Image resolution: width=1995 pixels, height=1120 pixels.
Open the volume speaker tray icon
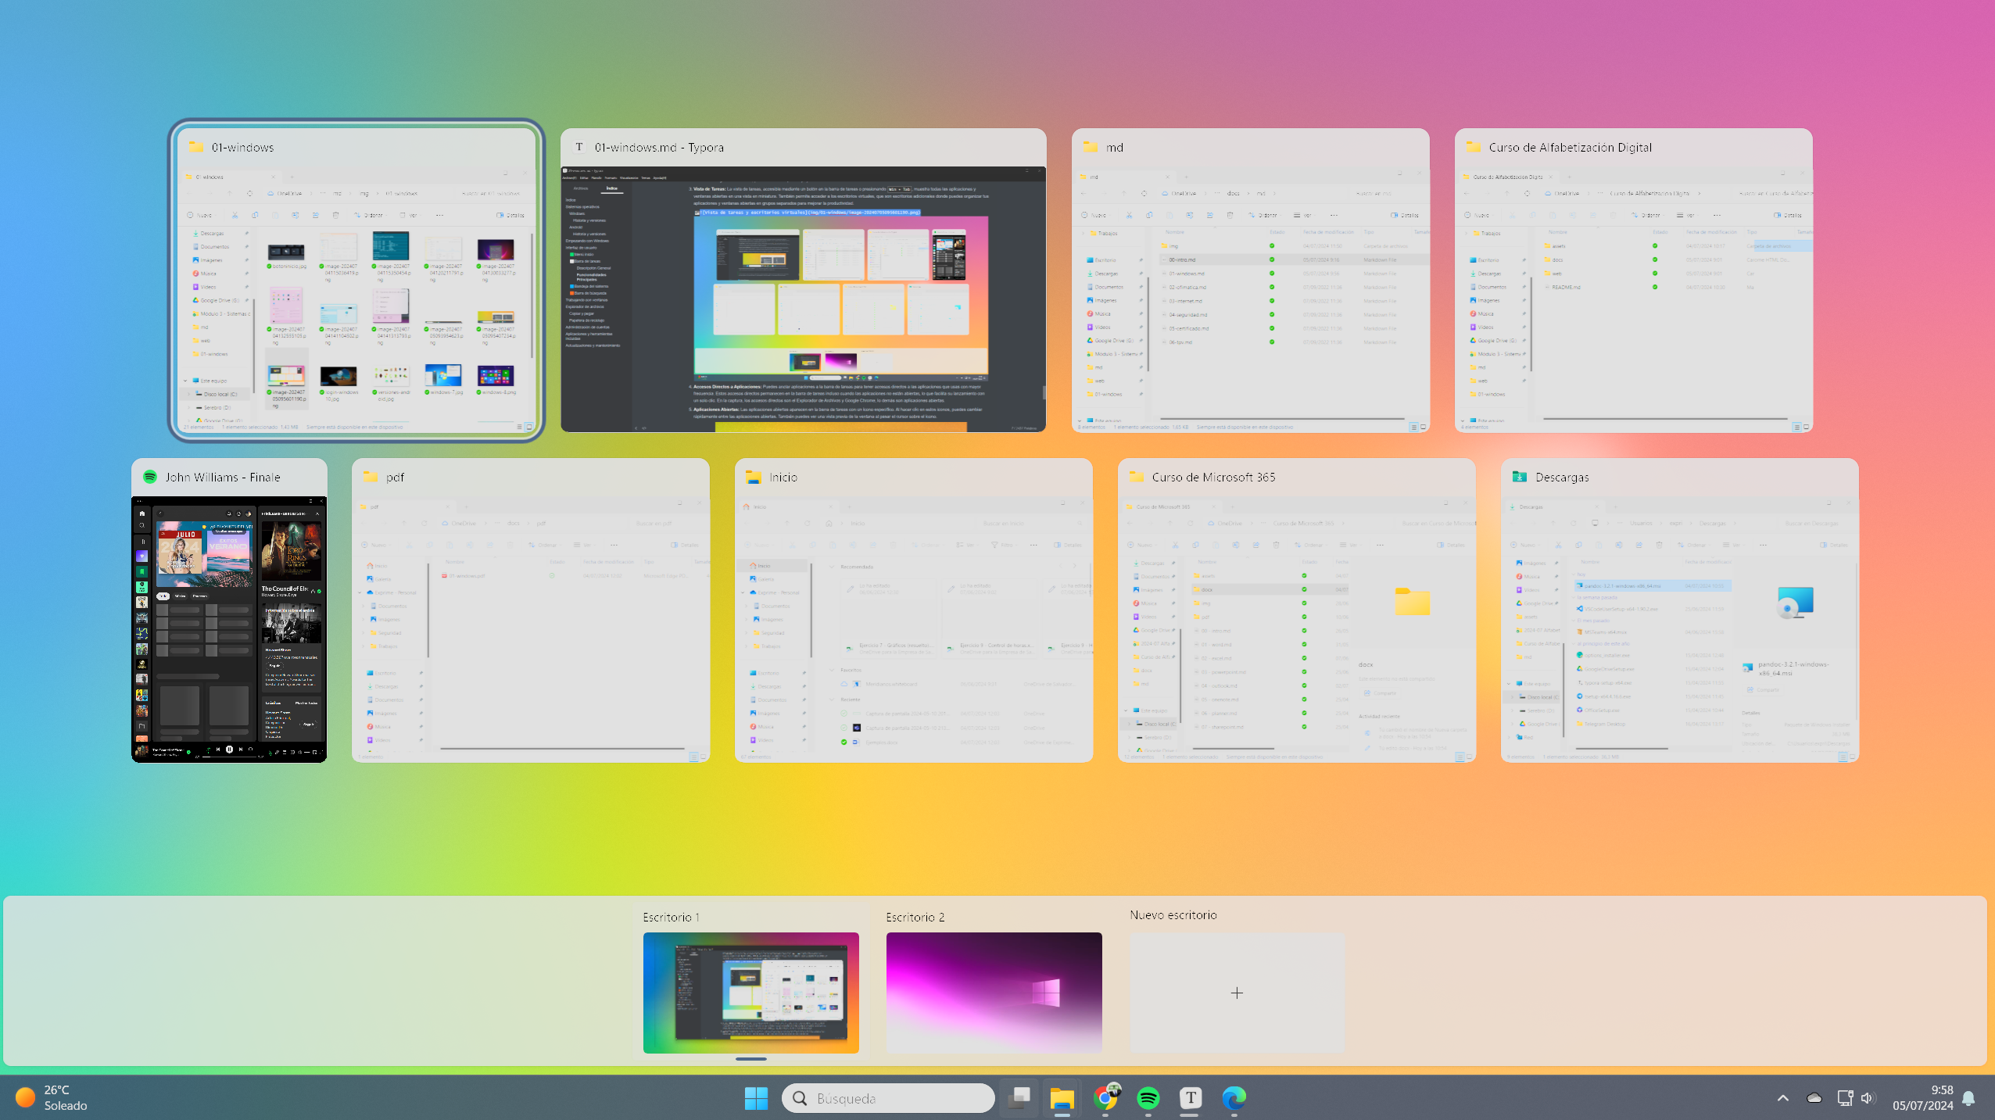point(1868,1098)
